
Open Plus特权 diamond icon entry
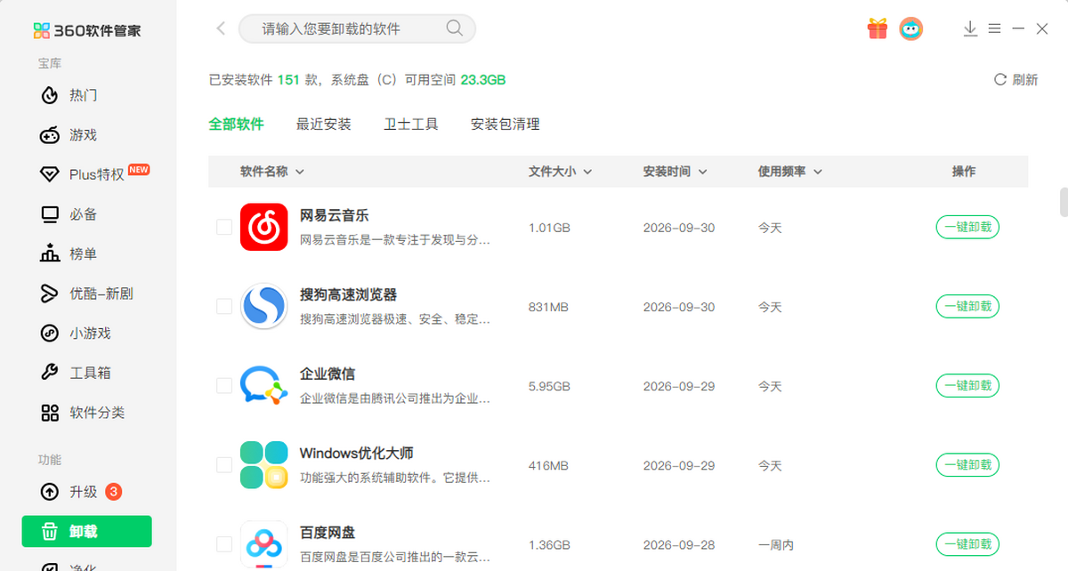[x=50, y=174]
